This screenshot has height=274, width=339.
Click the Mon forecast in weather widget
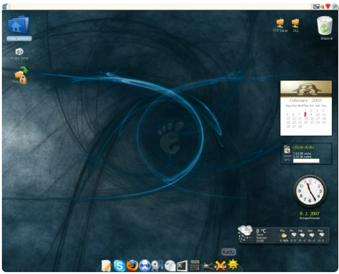click(321, 236)
